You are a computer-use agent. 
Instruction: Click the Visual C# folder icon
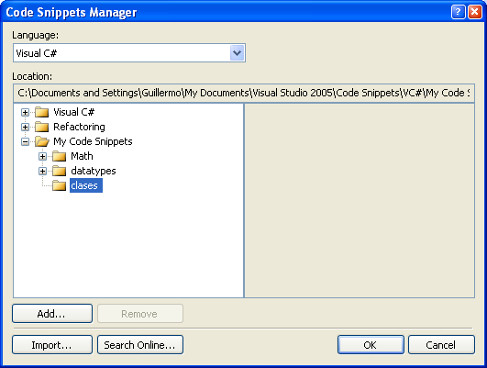coord(41,112)
